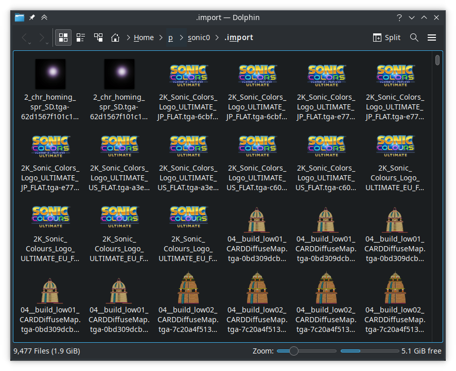Click the Dolphin folder window icon
The height and width of the screenshot is (371, 456).
20,17
